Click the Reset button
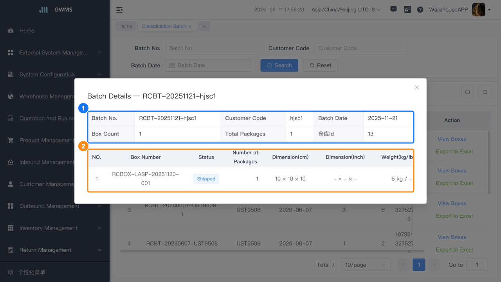Image resolution: width=501 pixels, height=282 pixels. (320, 65)
